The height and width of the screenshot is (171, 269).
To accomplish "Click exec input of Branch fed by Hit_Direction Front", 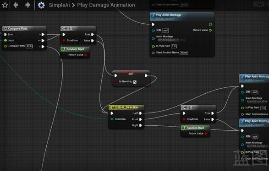I will pos(184,113).
